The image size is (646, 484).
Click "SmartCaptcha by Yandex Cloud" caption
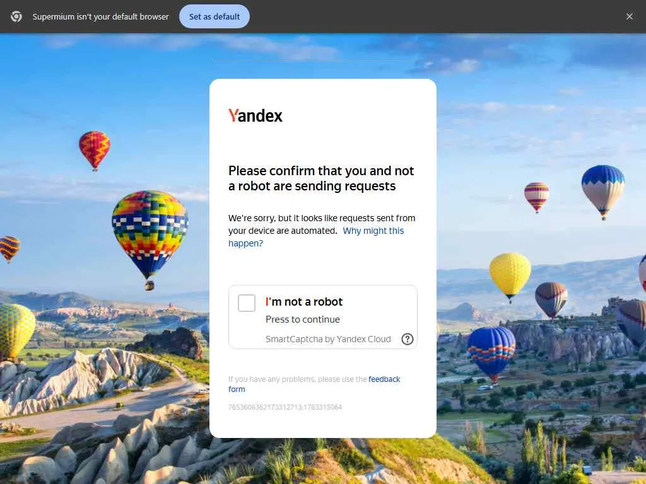(x=328, y=339)
